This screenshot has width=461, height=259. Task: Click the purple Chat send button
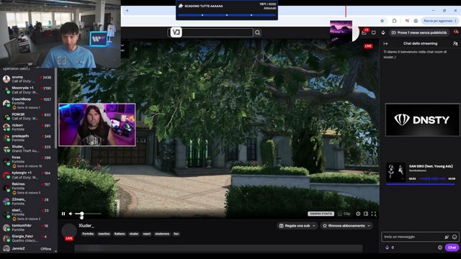[x=452, y=247]
